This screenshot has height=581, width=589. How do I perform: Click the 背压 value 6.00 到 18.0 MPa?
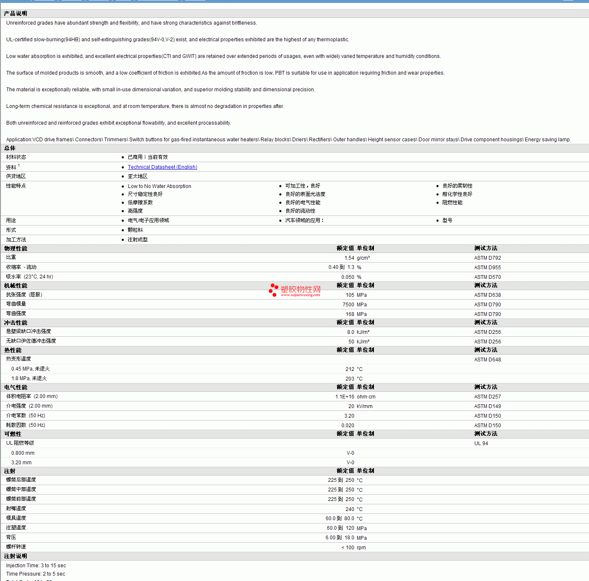(346, 538)
